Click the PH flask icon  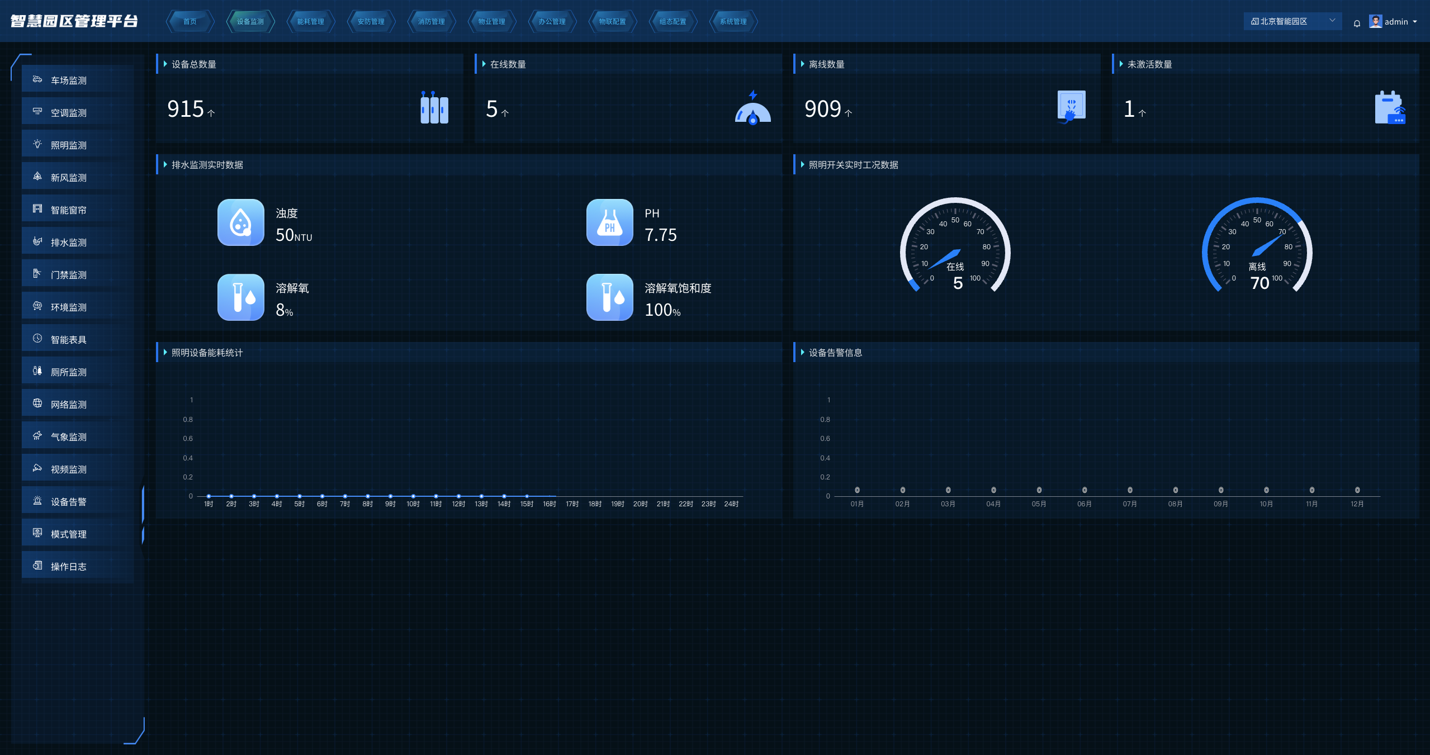610,222
